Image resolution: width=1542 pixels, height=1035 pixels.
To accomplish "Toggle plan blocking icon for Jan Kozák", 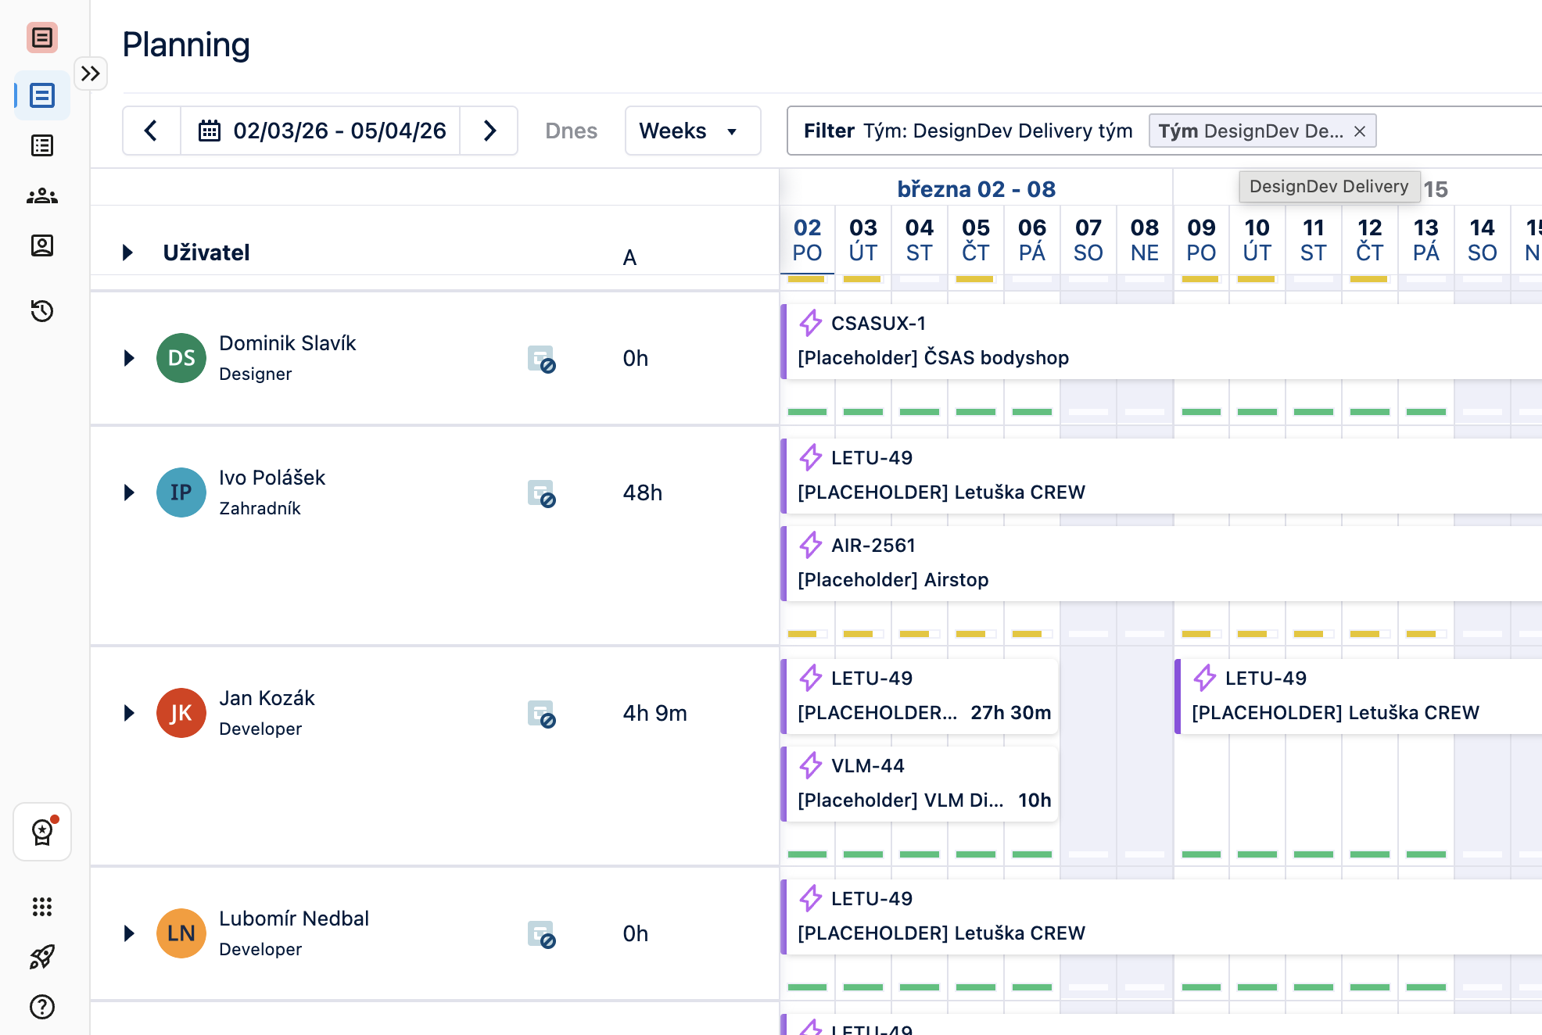I will coord(541,714).
